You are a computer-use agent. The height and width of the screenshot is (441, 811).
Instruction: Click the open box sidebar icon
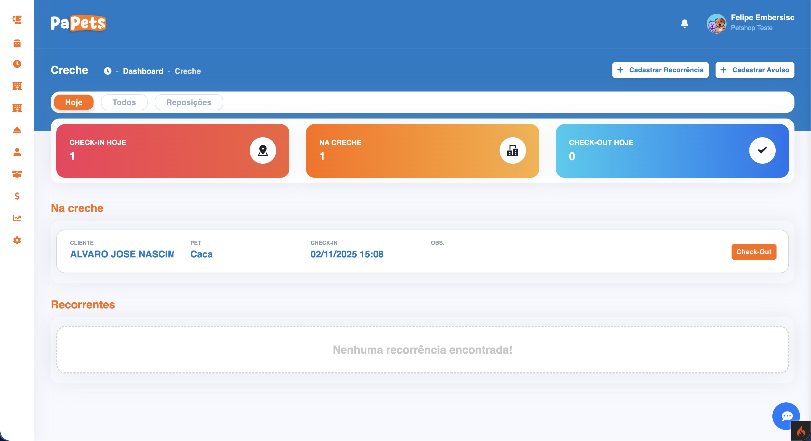[17, 174]
